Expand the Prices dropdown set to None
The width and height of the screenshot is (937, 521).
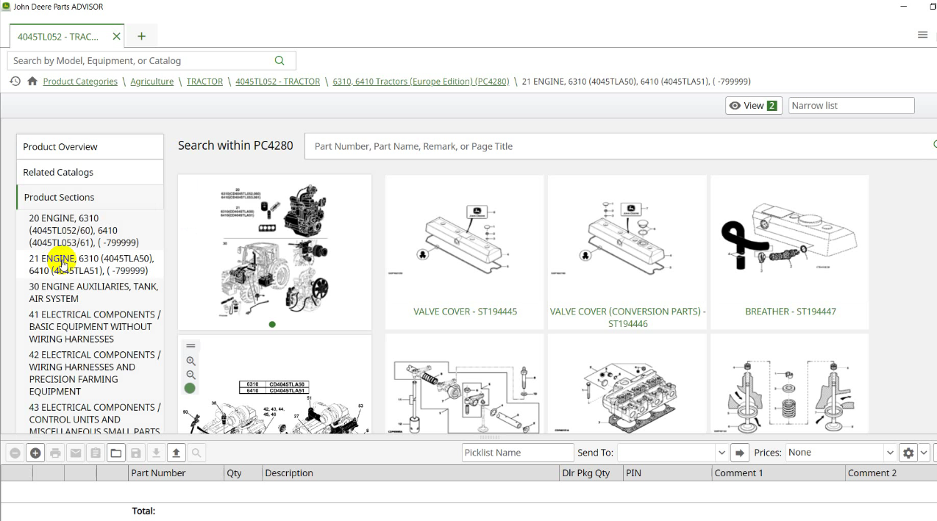coord(890,453)
